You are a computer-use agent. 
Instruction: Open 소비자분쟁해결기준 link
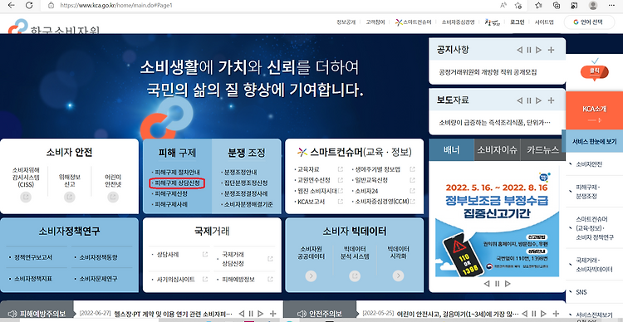pos(248,204)
